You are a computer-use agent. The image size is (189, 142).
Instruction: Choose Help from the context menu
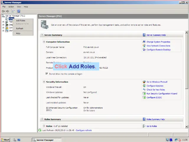coord(23,33)
